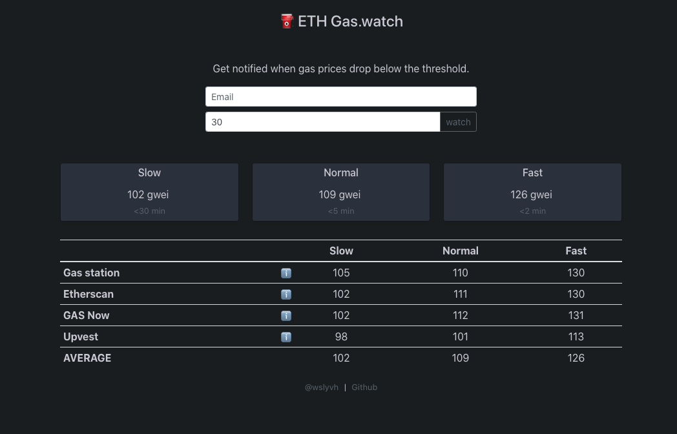Open the @wslyvh link
The width and height of the screenshot is (677, 434).
point(322,387)
